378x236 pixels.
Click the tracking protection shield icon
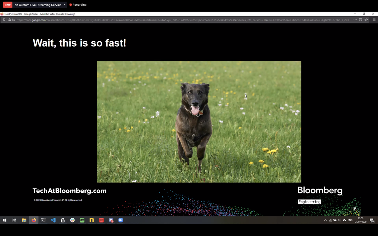pyautogui.click(x=4, y=20)
